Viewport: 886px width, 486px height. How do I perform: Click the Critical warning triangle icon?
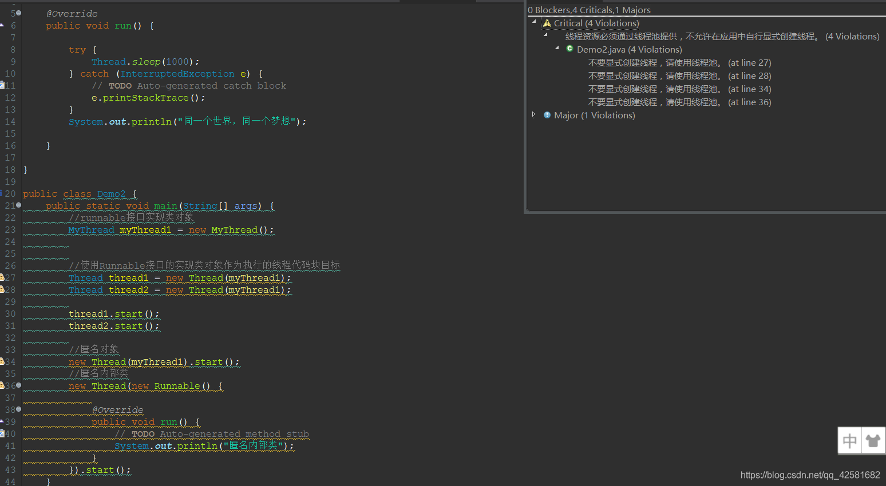click(x=547, y=23)
